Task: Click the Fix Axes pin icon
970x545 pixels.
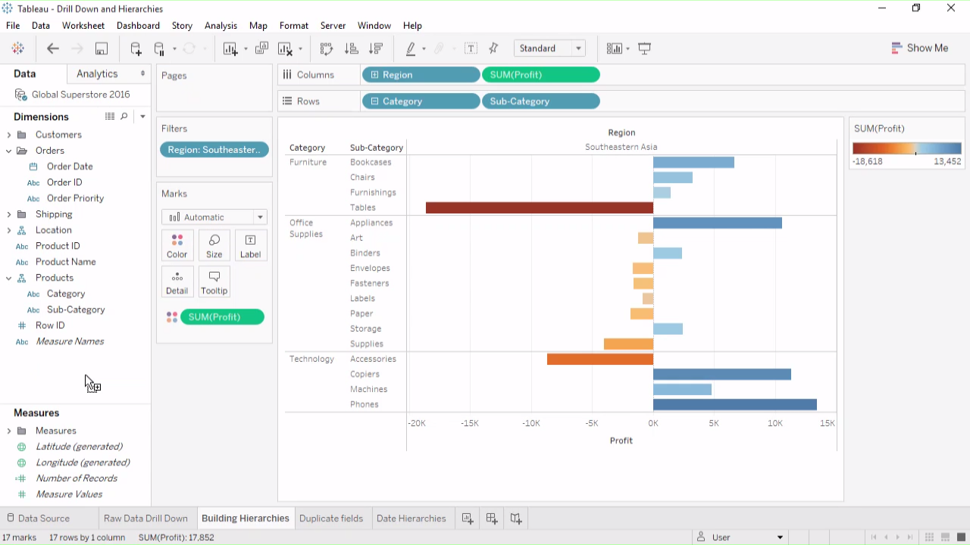Action: tap(493, 48)
